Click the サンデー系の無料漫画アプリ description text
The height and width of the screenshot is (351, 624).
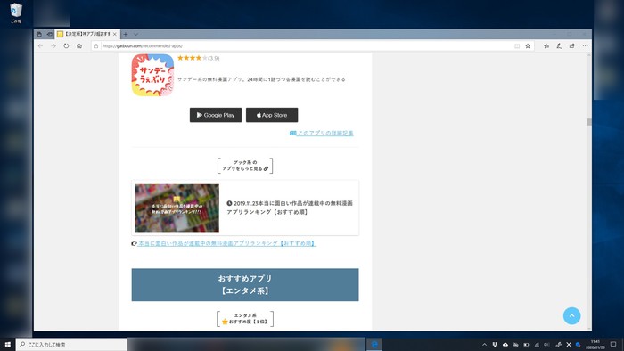tap(261, 79)
